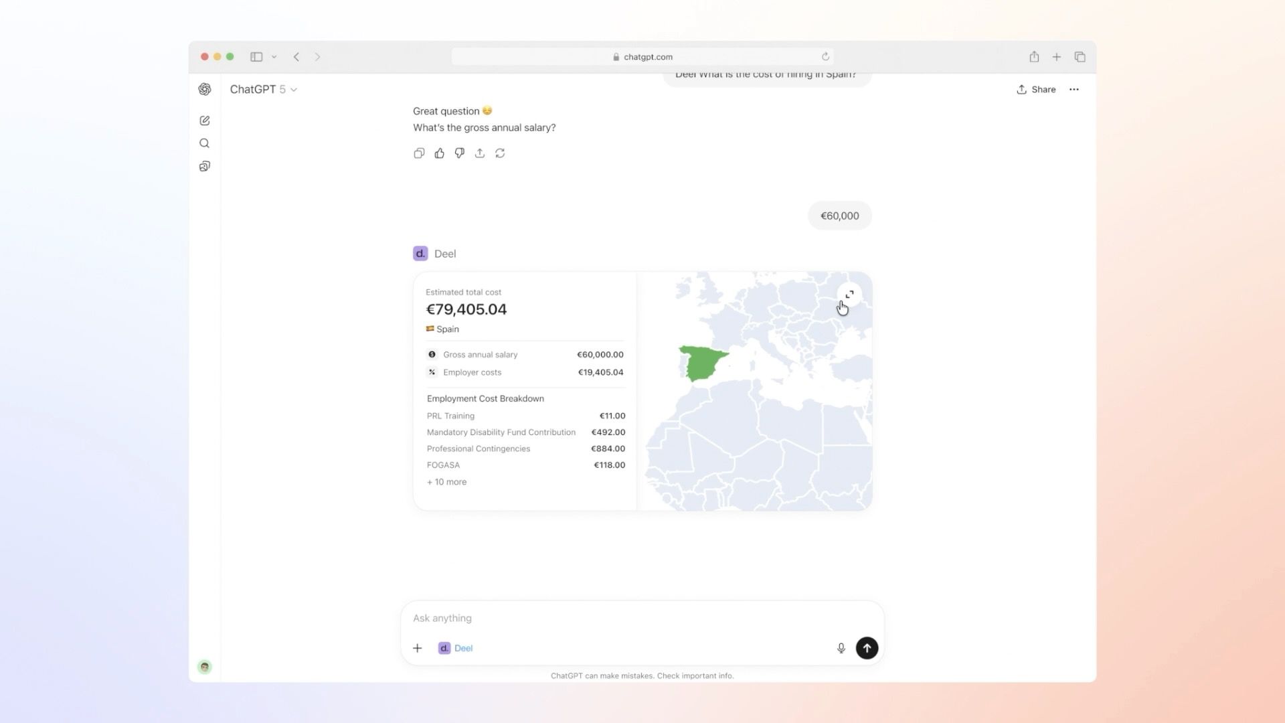Click the Deel app chip in the composer

point(456,648)
